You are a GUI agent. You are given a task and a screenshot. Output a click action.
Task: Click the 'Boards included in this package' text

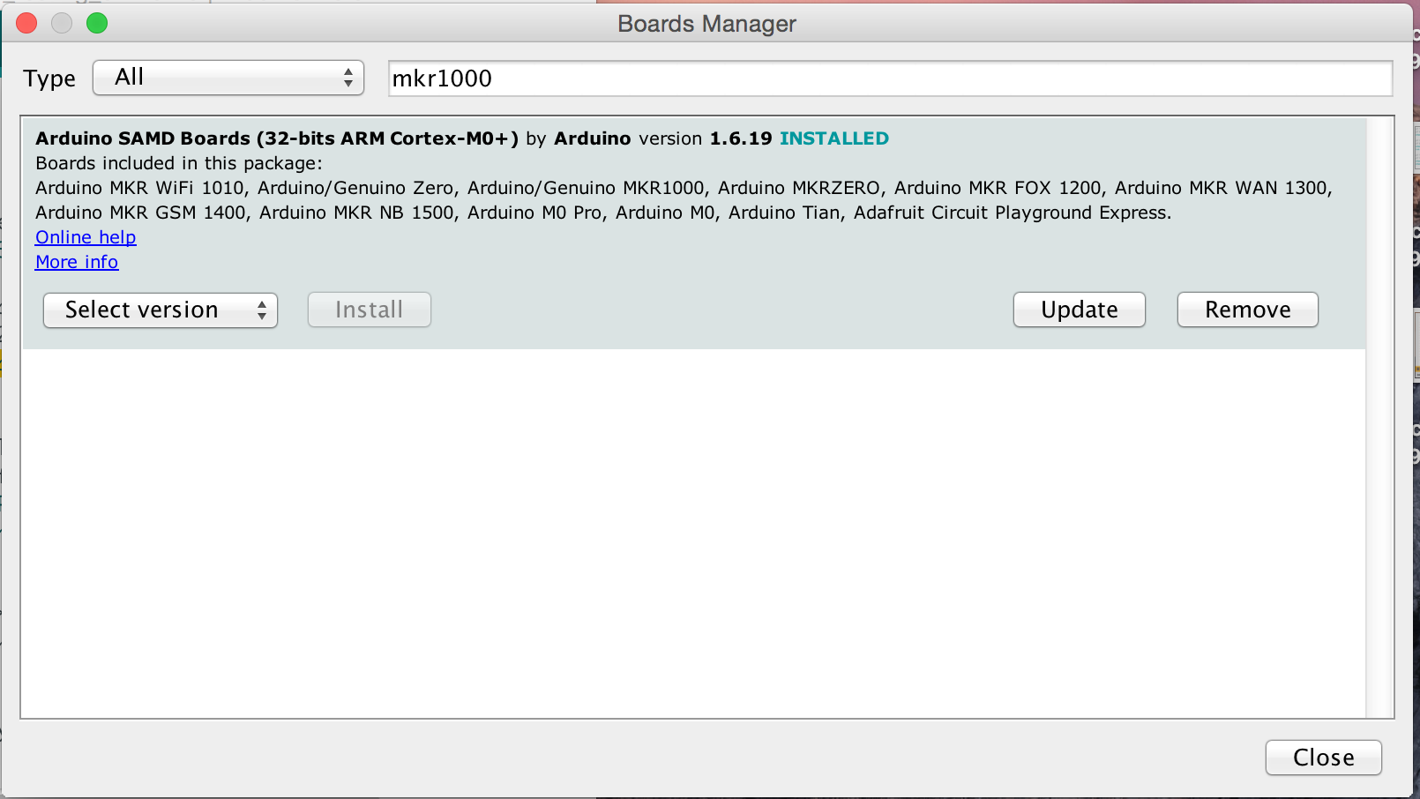coord(179,163)
